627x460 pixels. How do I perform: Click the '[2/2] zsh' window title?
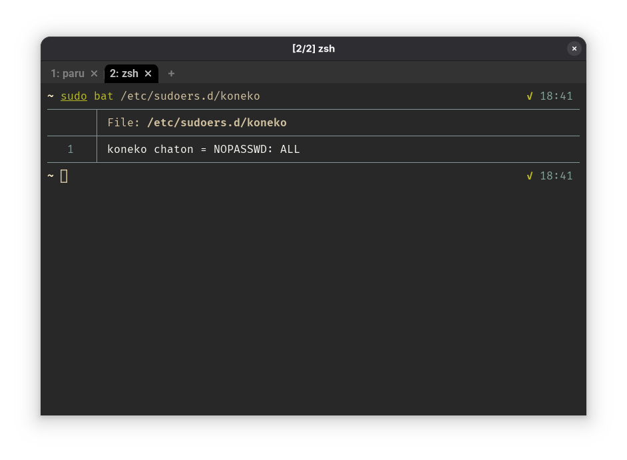(313, 49)
